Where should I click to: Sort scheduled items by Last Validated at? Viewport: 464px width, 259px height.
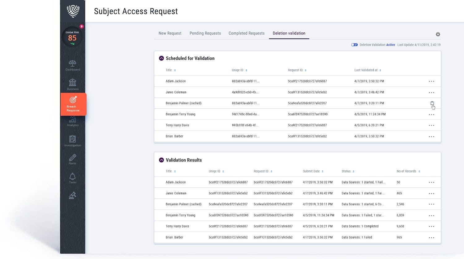pyautogui.click(x=380, y=70)
